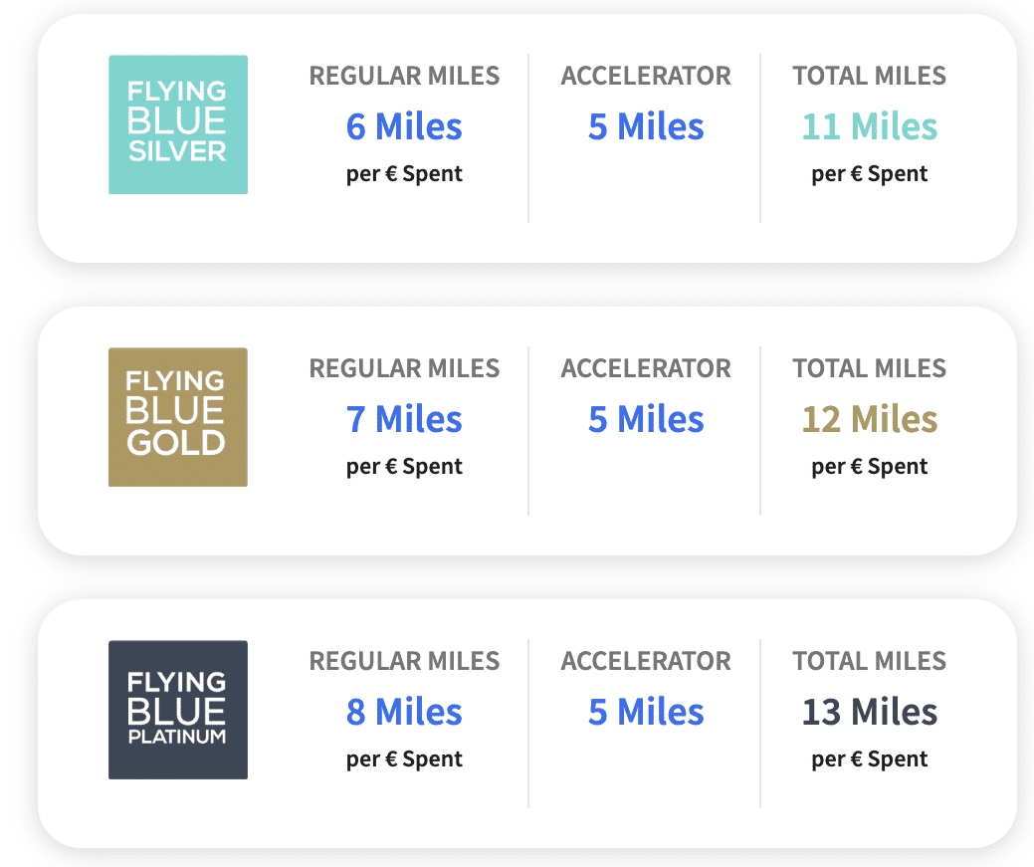1034x867 pixels.
Task: Click 'per € Spent' under the Platinum 13 Miles total
Action: point(869,759)
